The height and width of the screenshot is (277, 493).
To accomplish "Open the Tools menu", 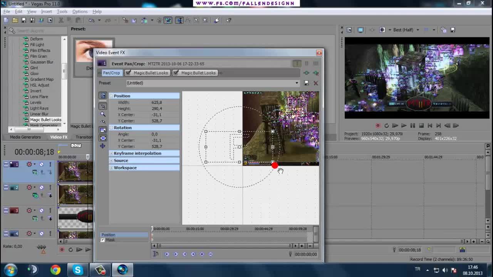I will tap(62, 12).
